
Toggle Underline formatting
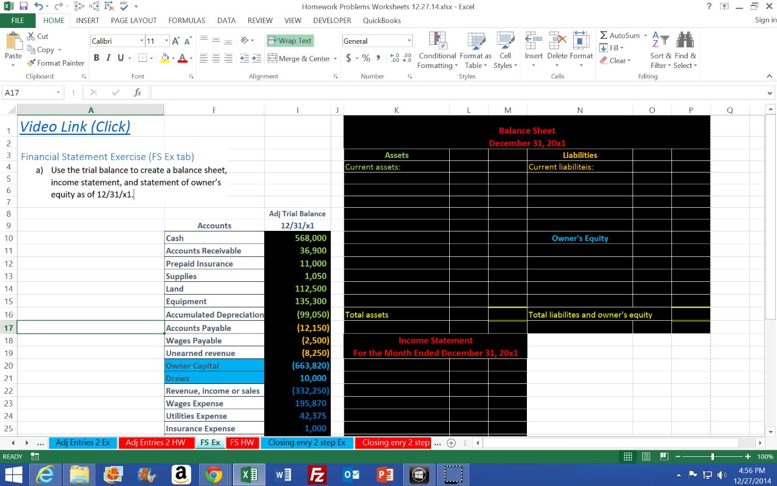point(120,58)
